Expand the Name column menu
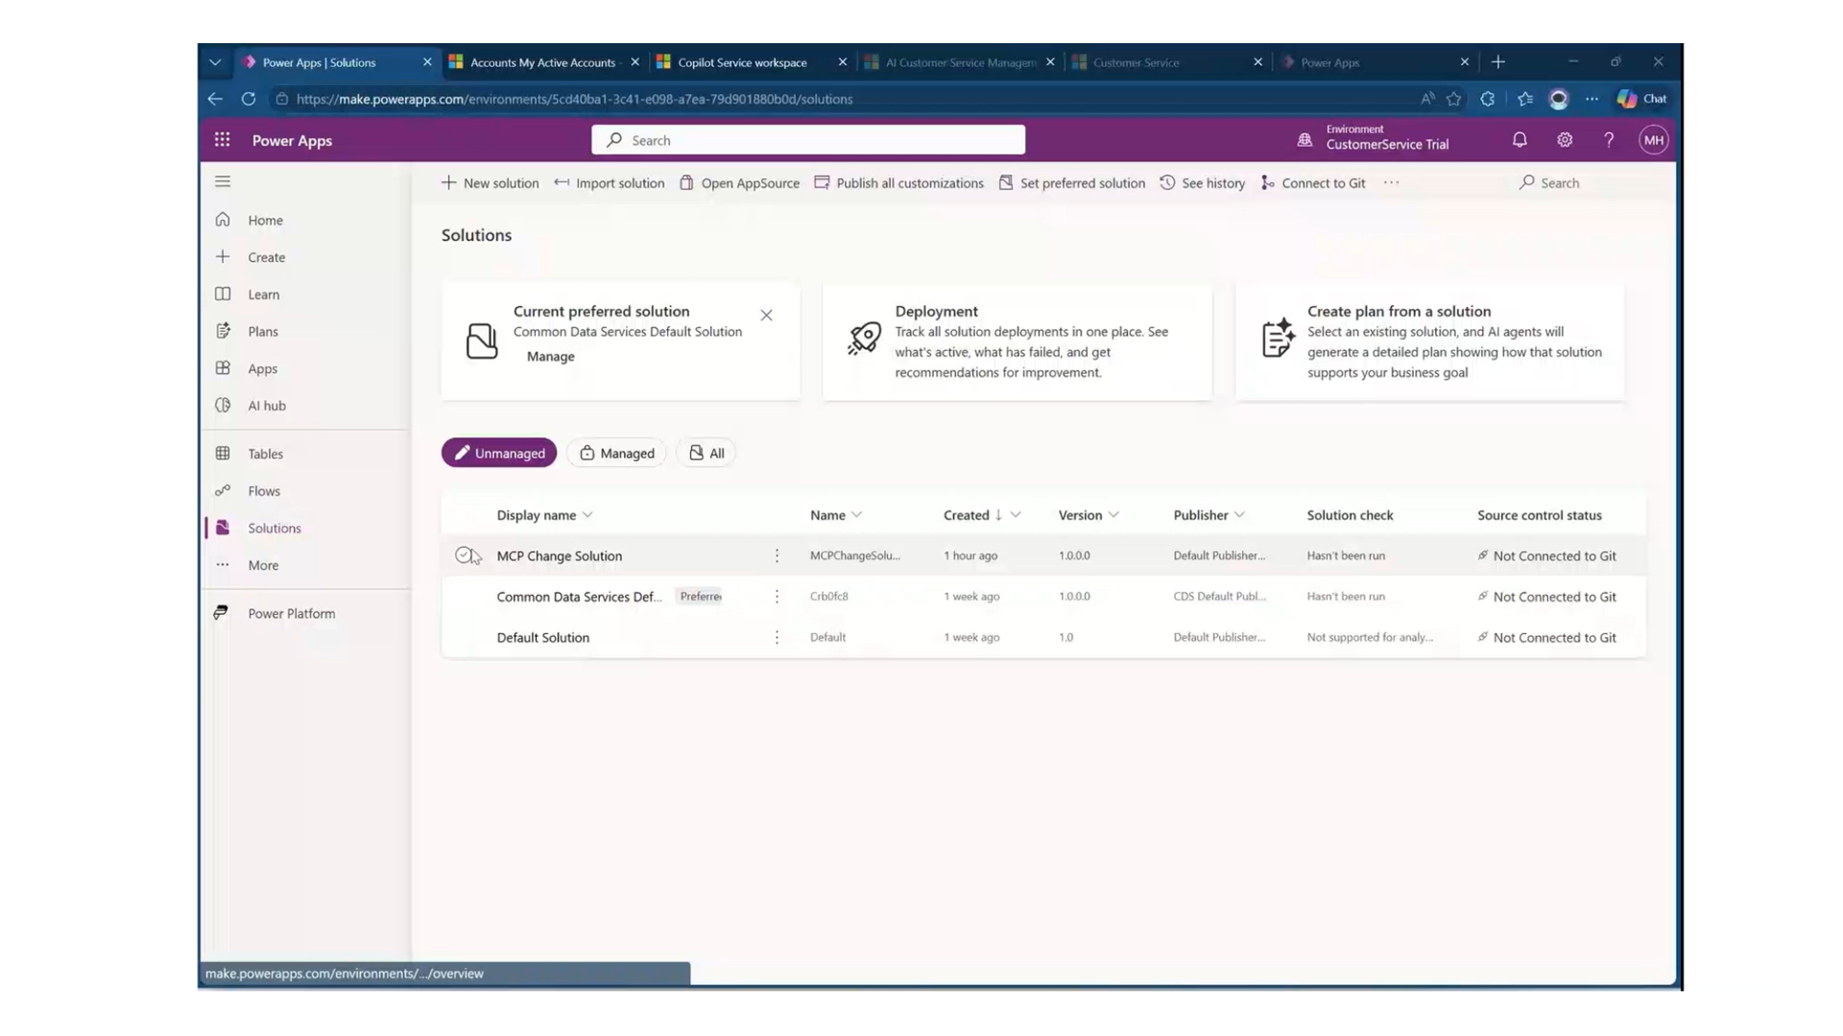Viewport: 1843px width, 1036px height. coord(857,515)
